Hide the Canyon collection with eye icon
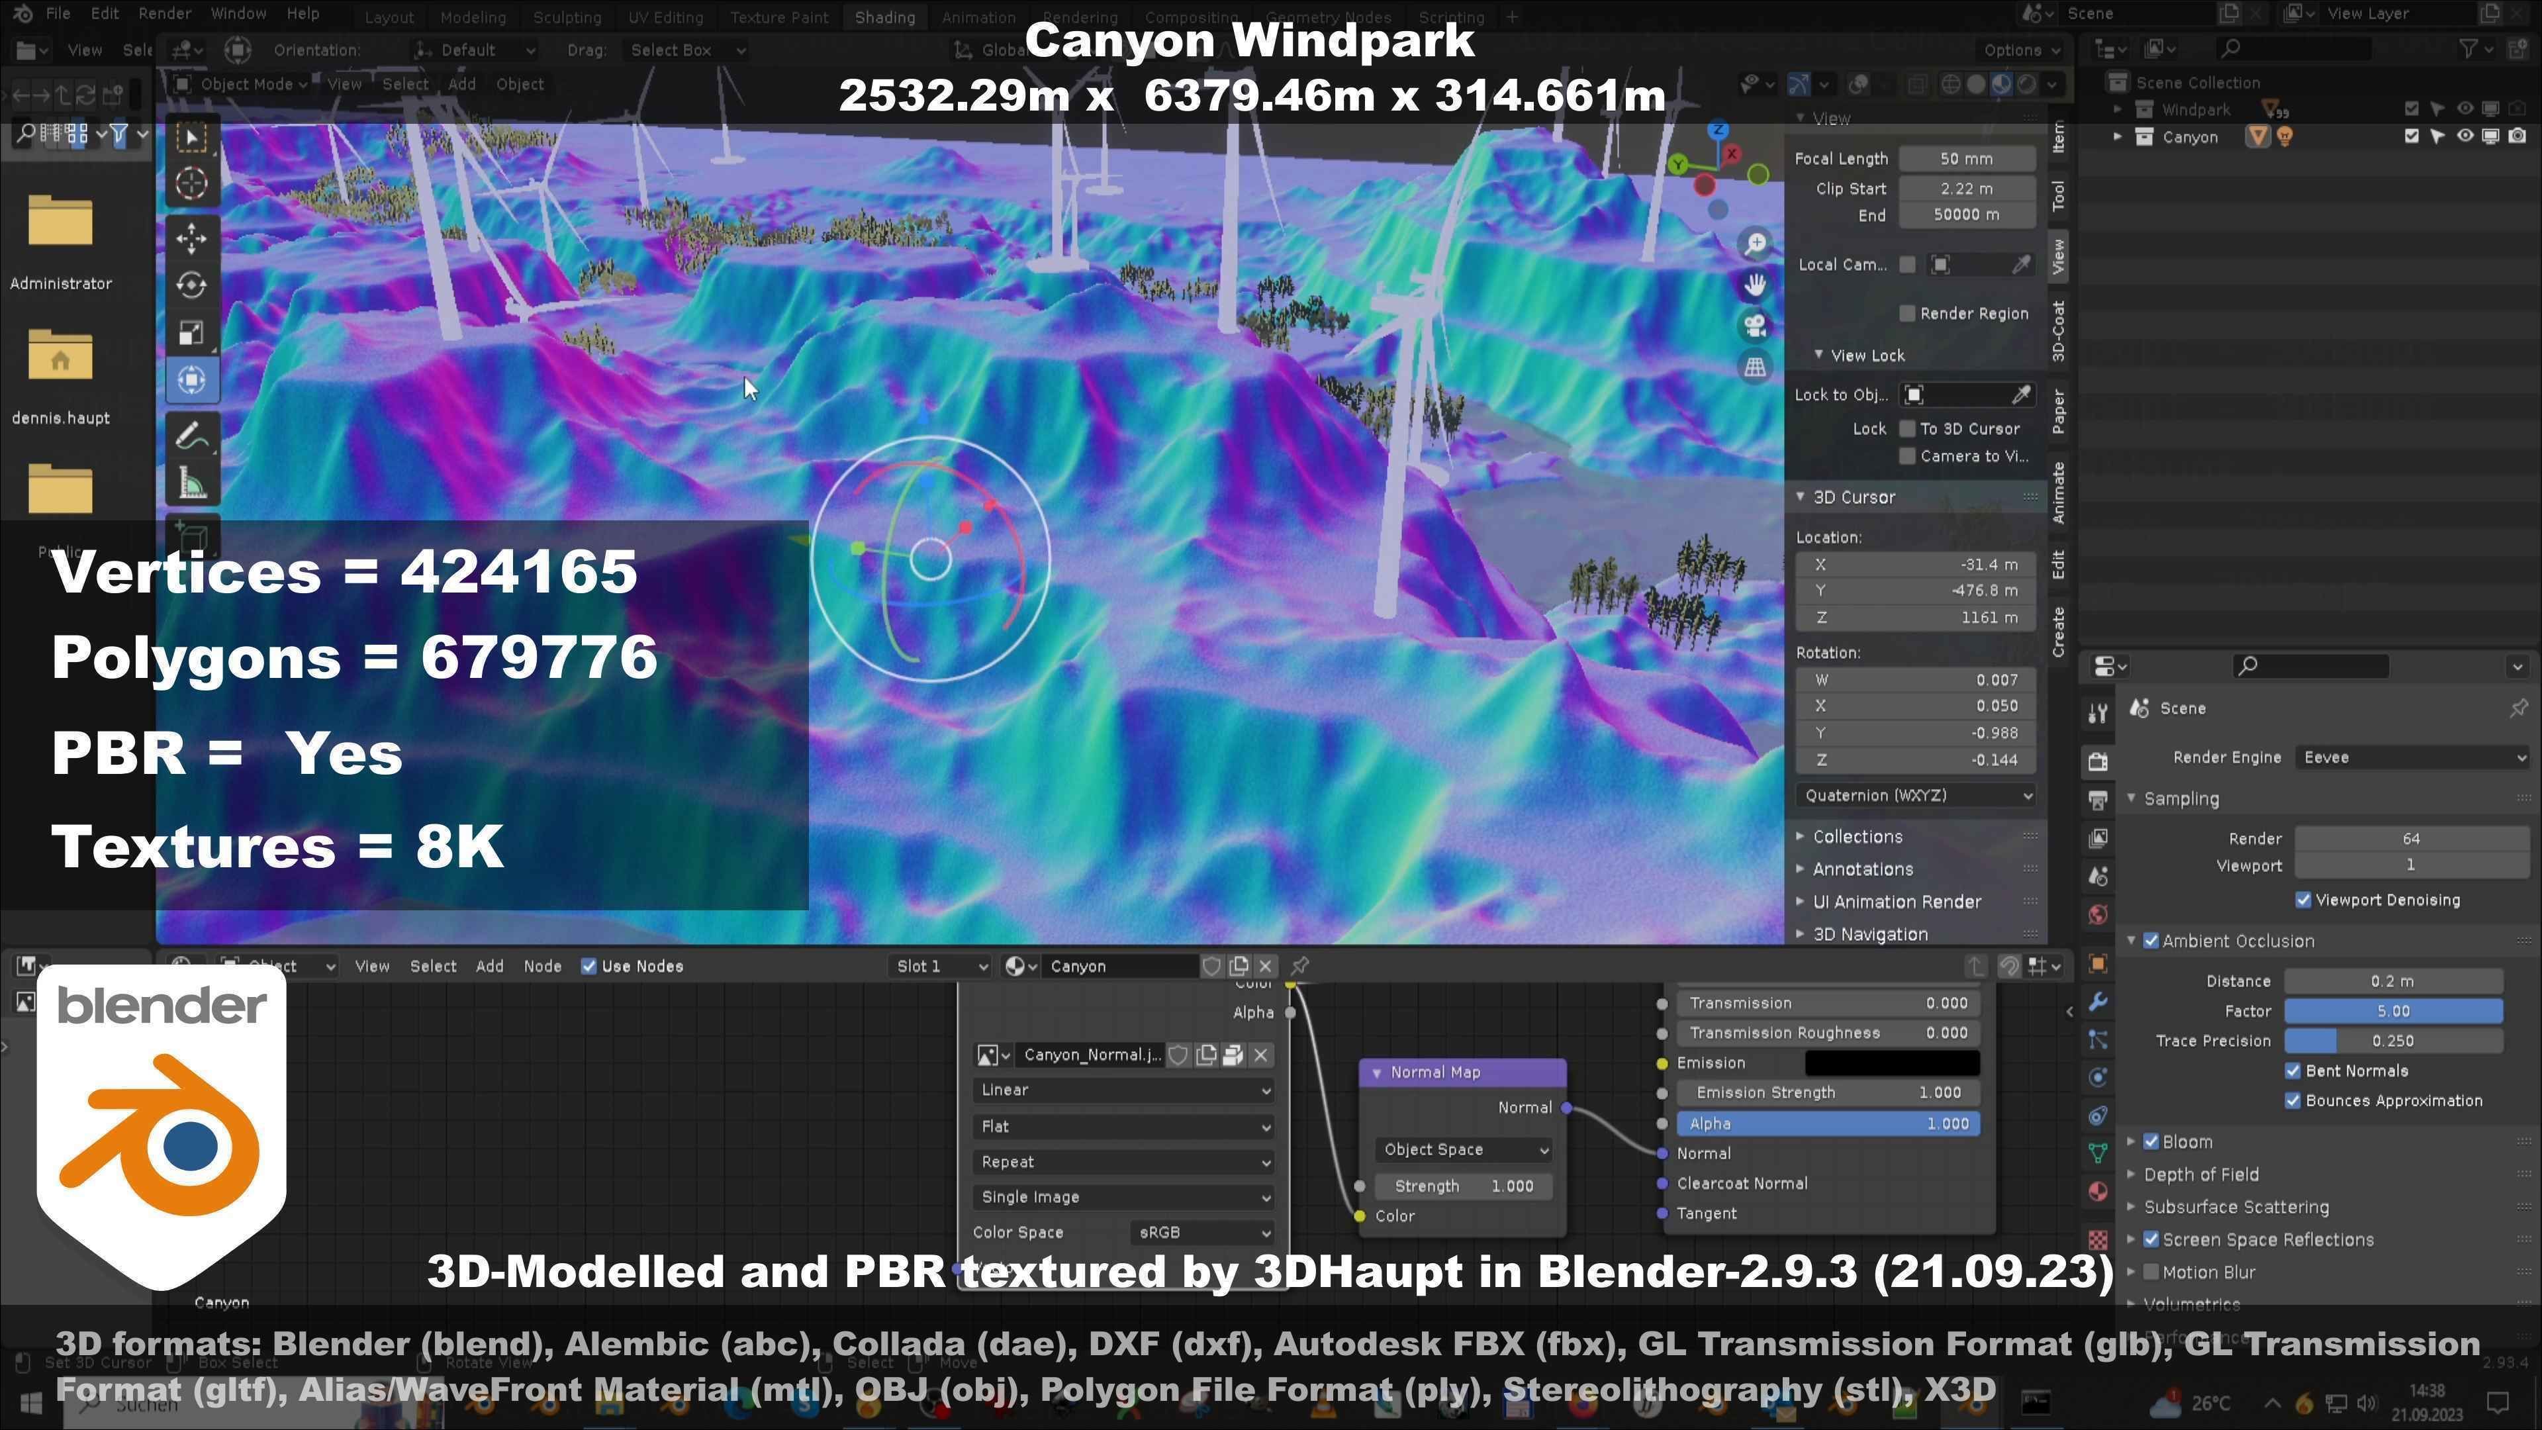The height and width of the screenshot is (1430, 2542). point(2464,136)
